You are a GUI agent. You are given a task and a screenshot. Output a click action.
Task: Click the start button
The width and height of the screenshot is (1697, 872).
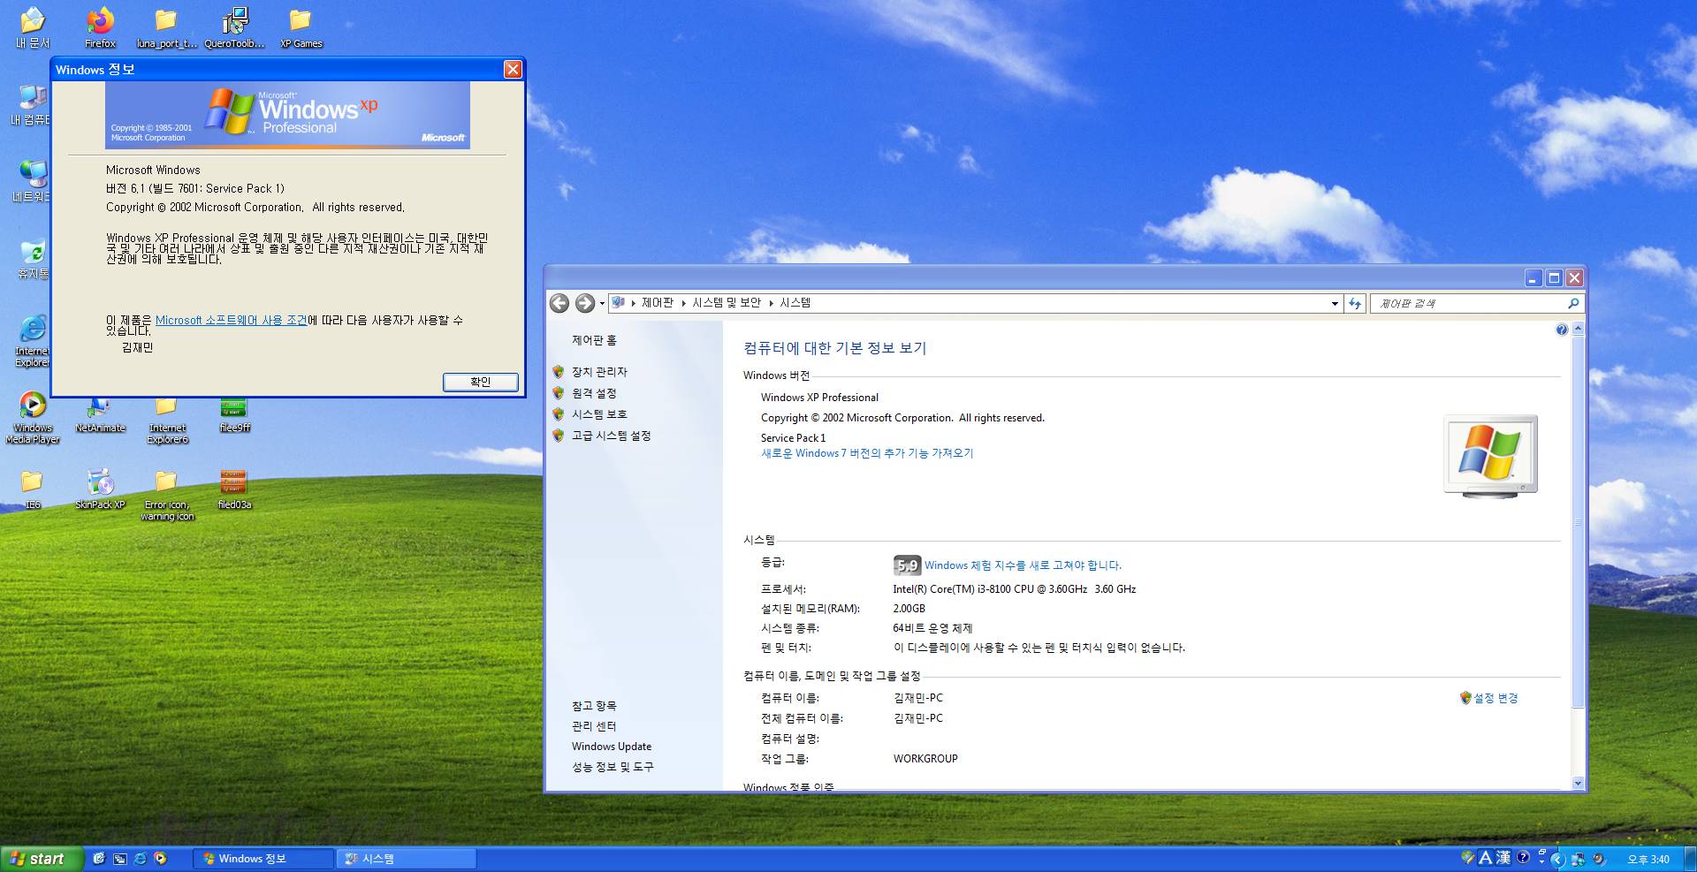coord(41,859)
